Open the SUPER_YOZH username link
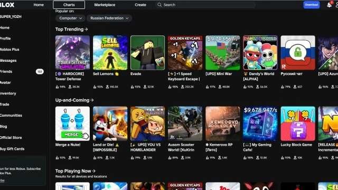Viewport: 338px width, 190px height. coord(11,16)
